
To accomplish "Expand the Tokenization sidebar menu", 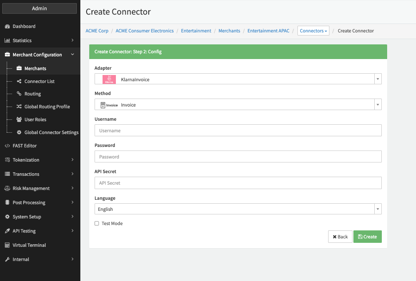I will click(40, 160).
